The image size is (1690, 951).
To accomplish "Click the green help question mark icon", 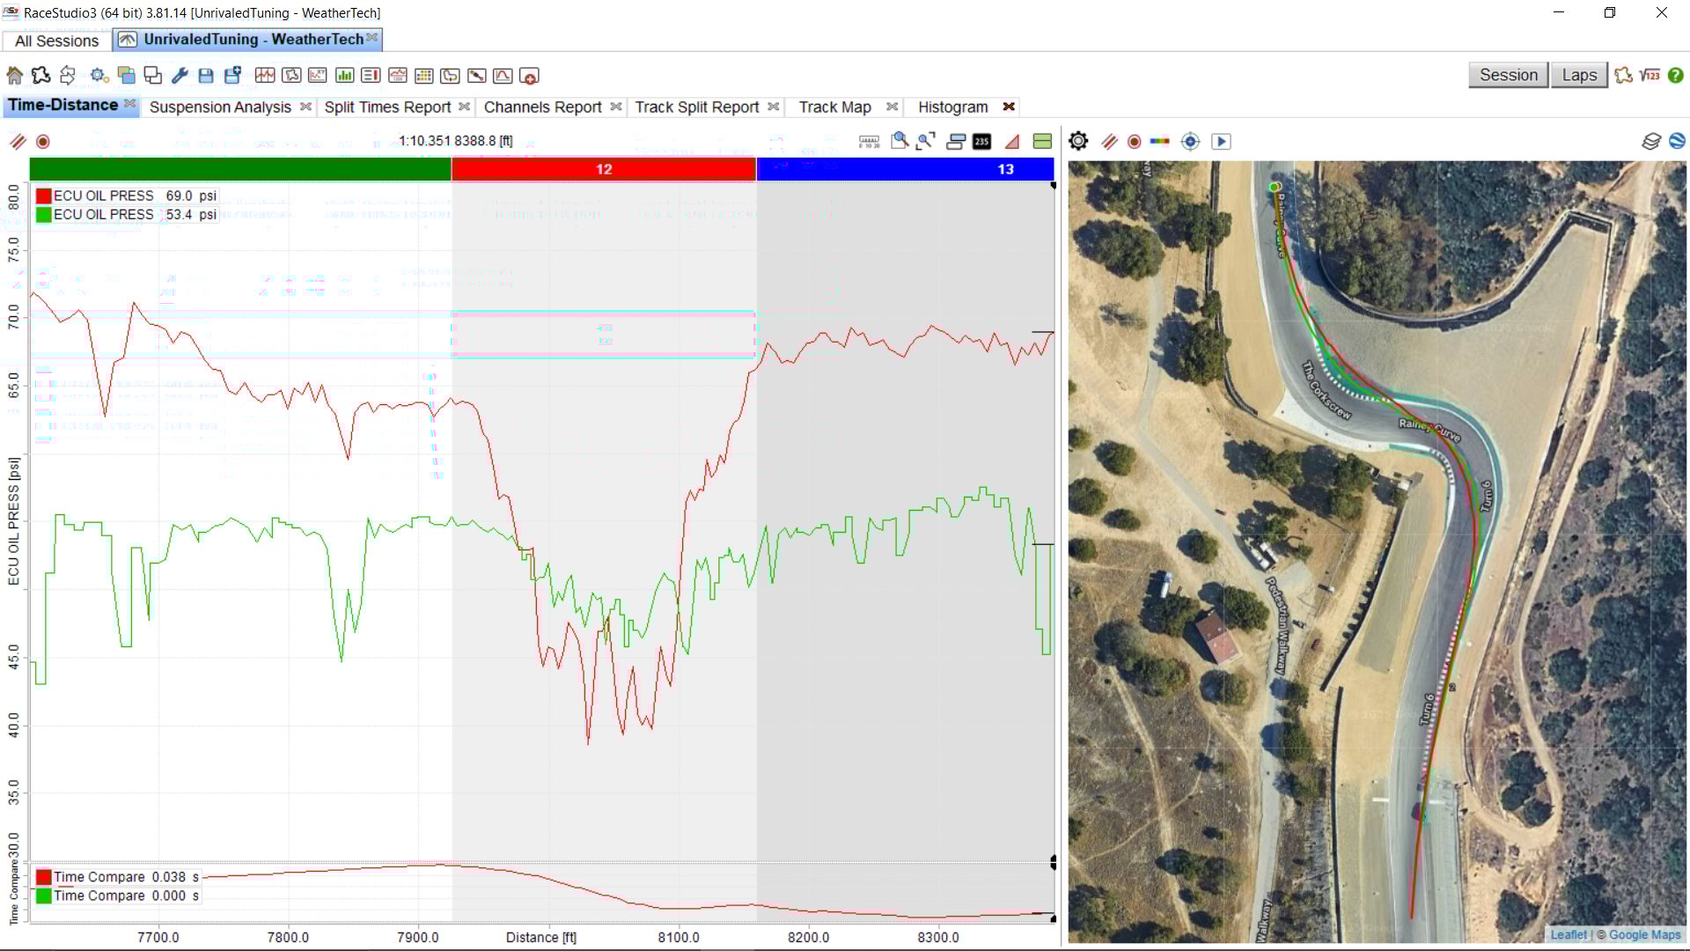I will coord(1676,76).
